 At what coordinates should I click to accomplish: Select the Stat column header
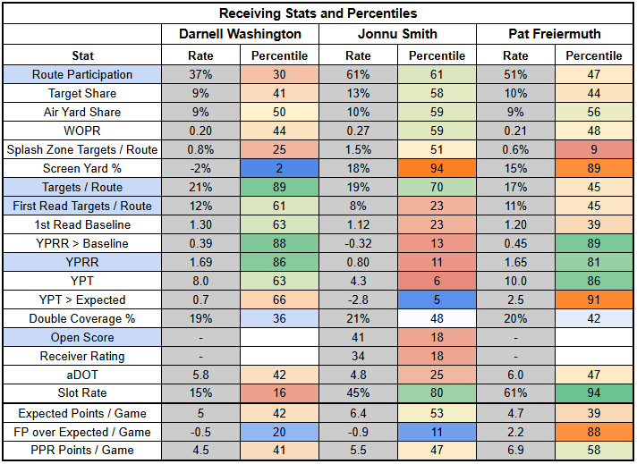click(82, 55)
